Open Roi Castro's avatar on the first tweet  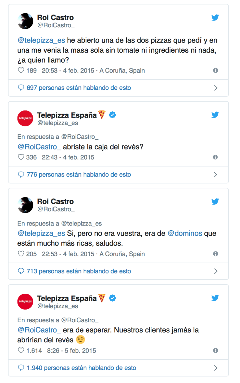pyautogui.click(x=25, y=21)
